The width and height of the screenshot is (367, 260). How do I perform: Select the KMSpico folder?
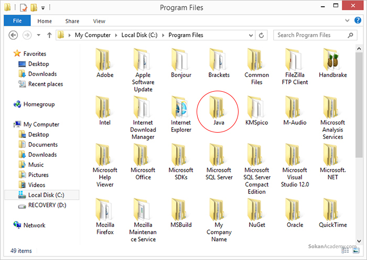pyautogui.click(x=256, y=111)
